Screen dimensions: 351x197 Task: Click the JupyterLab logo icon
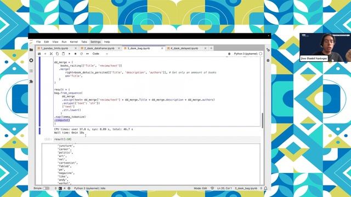tap(31, 42)
